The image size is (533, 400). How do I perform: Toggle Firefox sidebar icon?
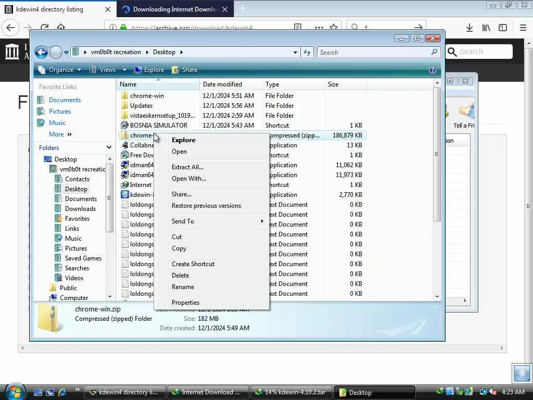point(503,28)
